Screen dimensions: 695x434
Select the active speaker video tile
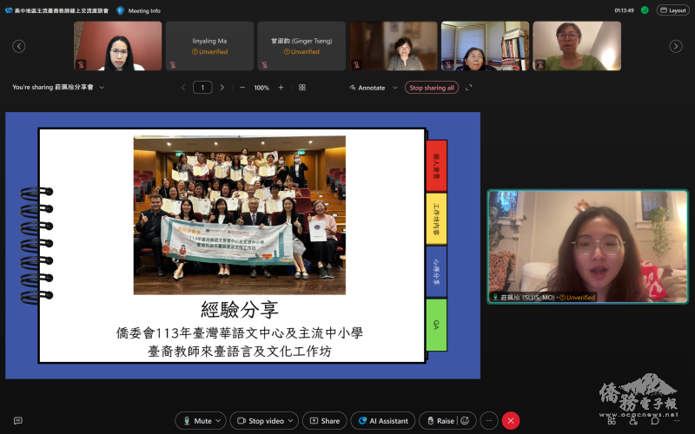(x=588, y=247)
